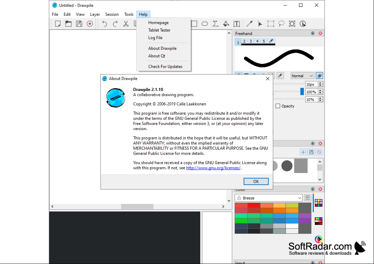Close the About Drawpile dialog
The width and height of the screenshot is (374, 264).
tap(268, 79)
